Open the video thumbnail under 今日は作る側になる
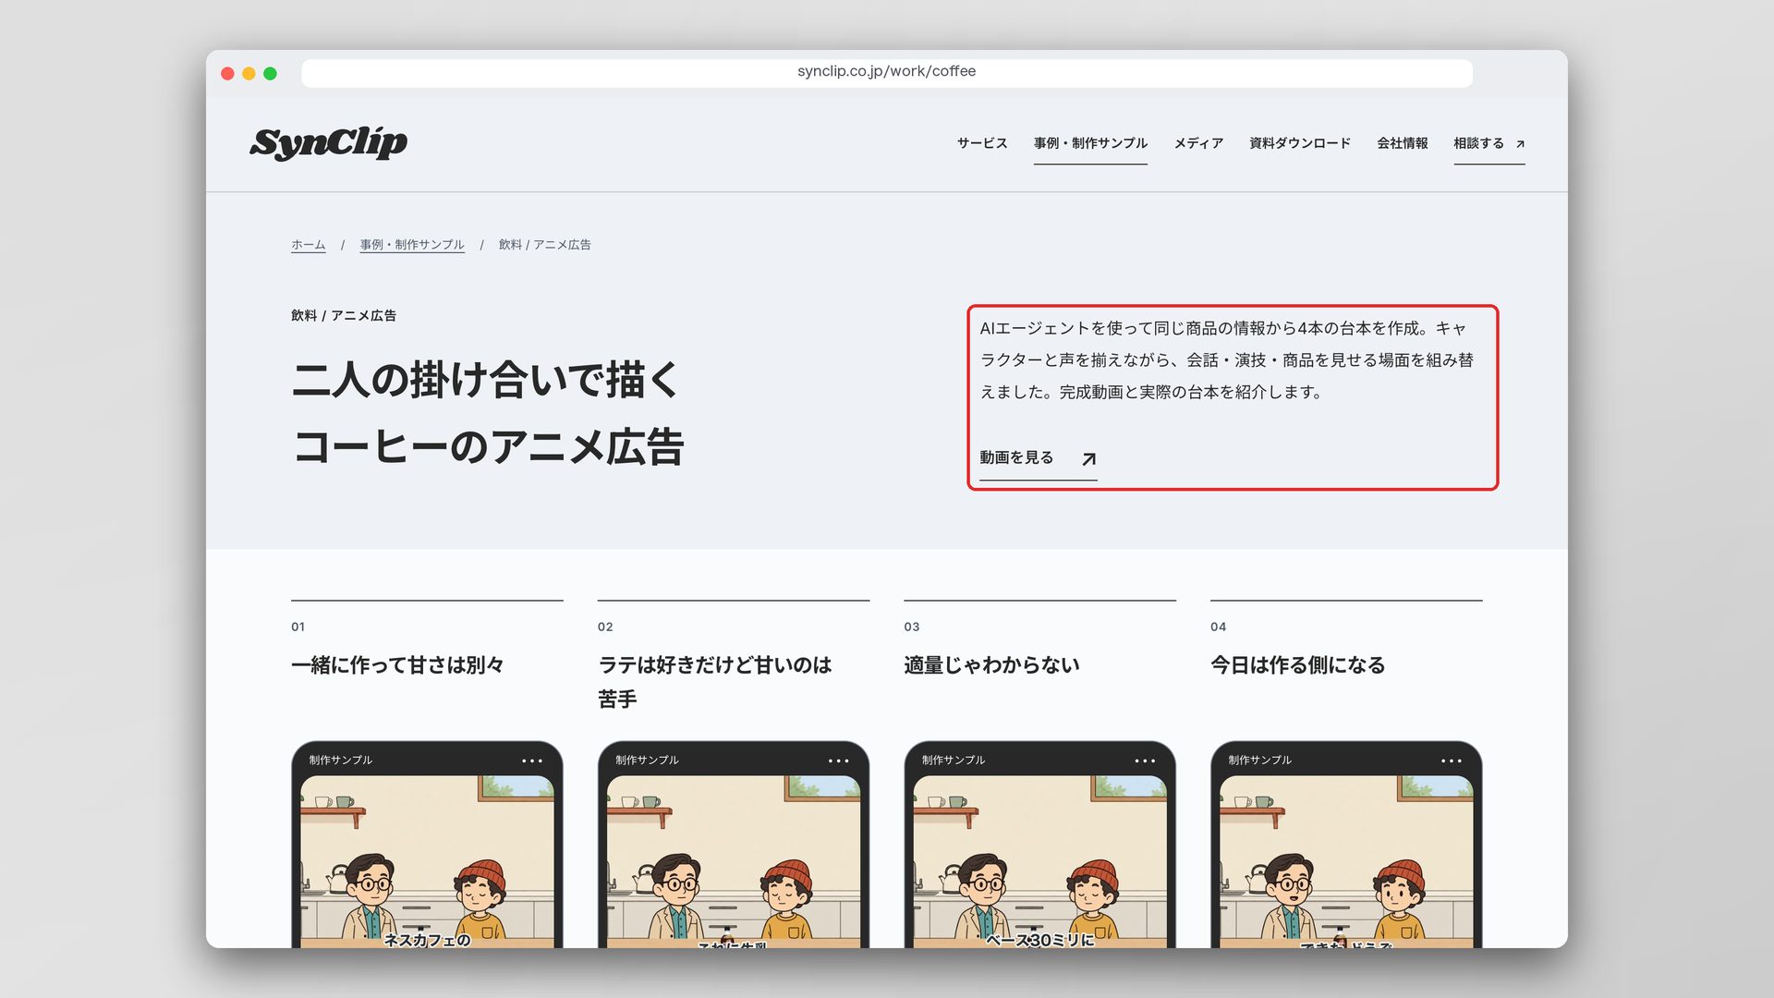 point(1346,861)
